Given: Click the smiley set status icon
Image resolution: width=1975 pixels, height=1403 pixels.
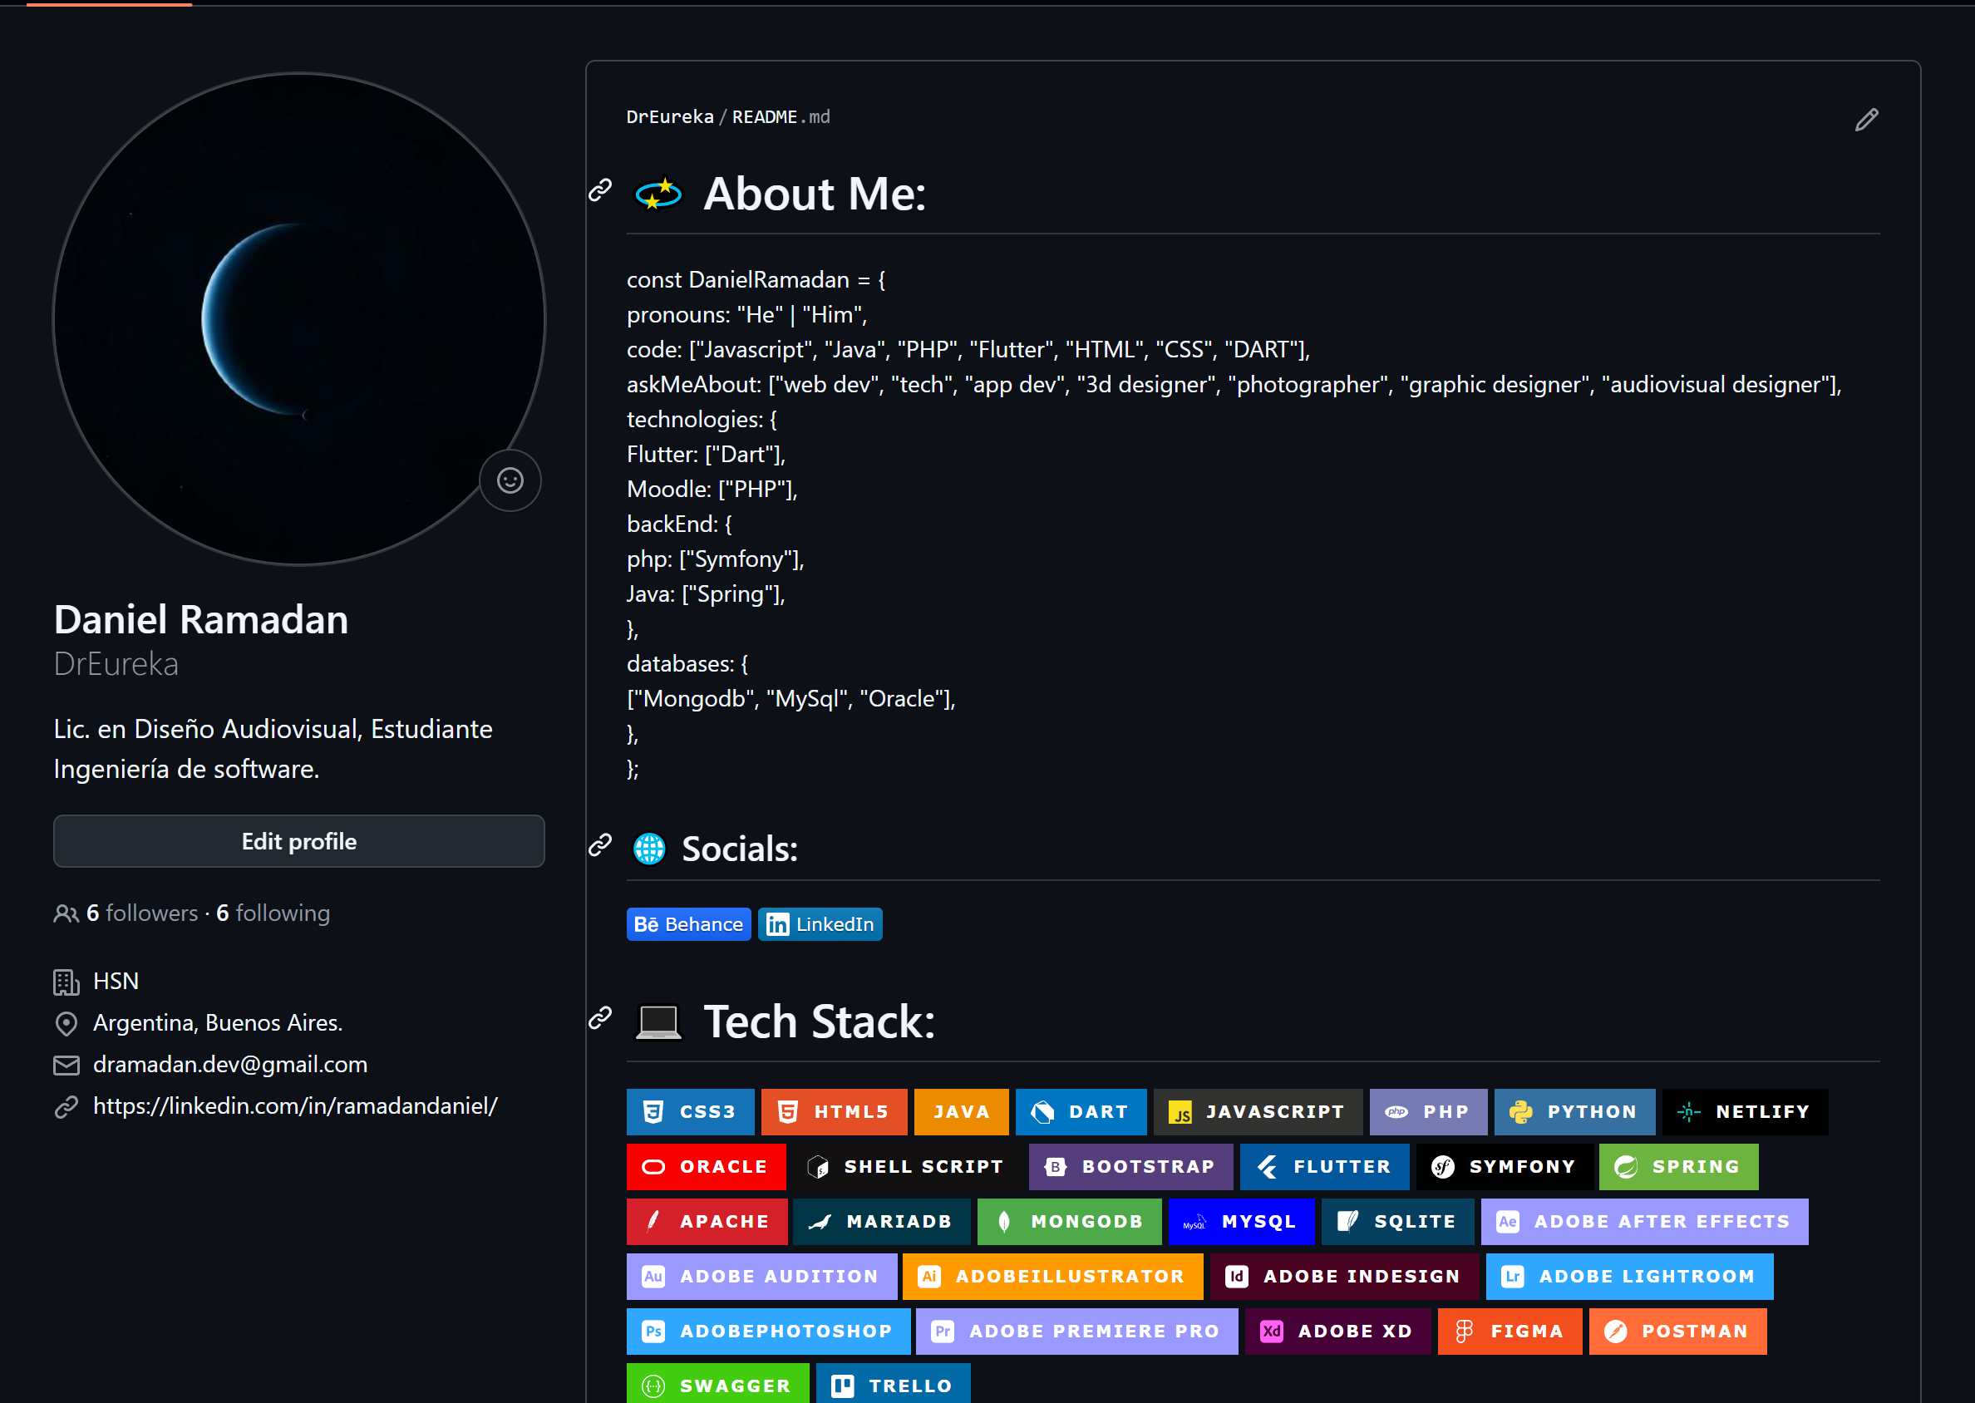Looking at the screenshot, I should tap(510, 480).
